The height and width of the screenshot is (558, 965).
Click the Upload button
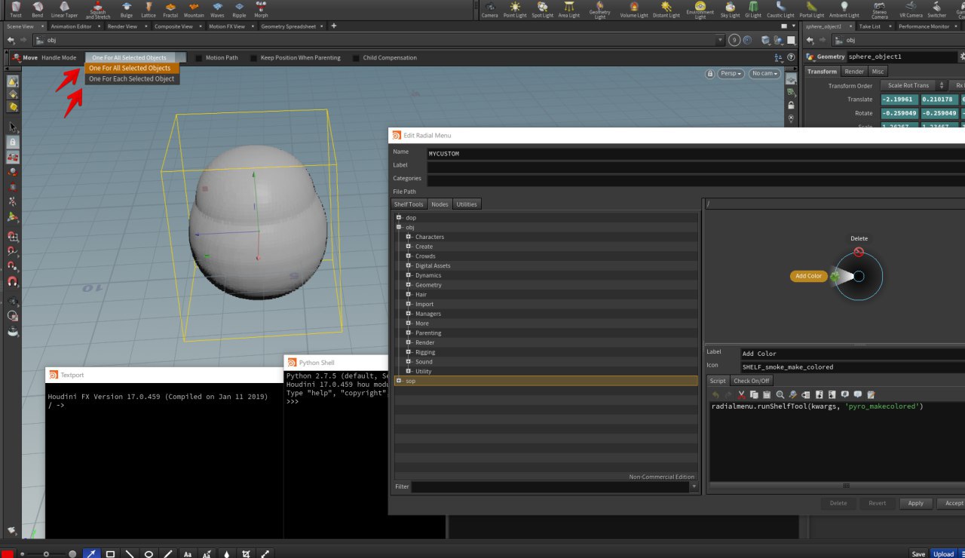pos(943,553)
